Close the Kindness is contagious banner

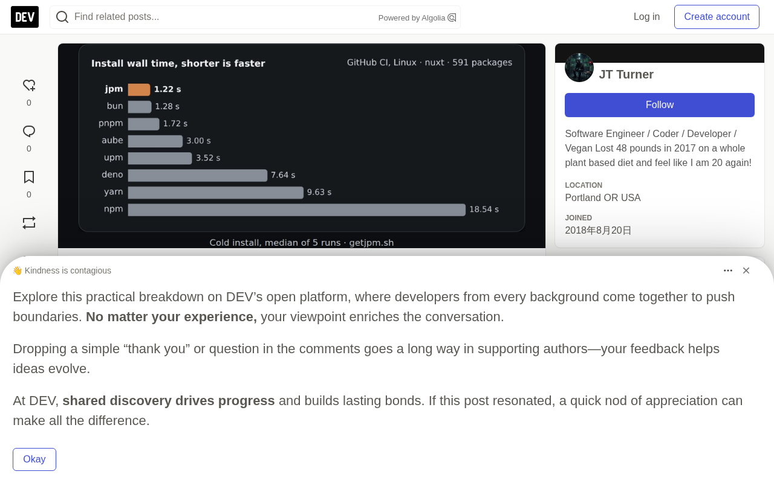[746, 270]
